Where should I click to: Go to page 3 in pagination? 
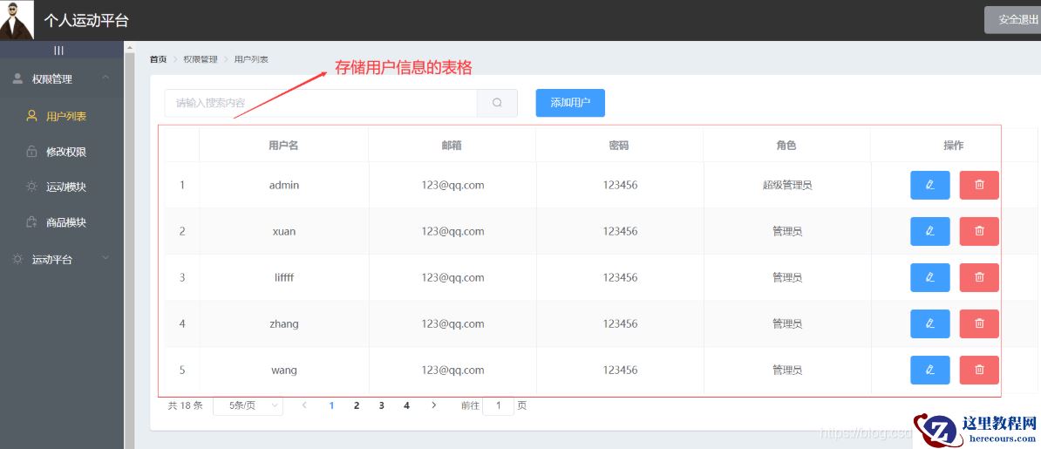(x=382, y=405)
